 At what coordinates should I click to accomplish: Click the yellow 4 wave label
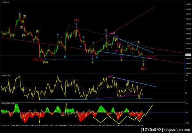pos(139,42)
